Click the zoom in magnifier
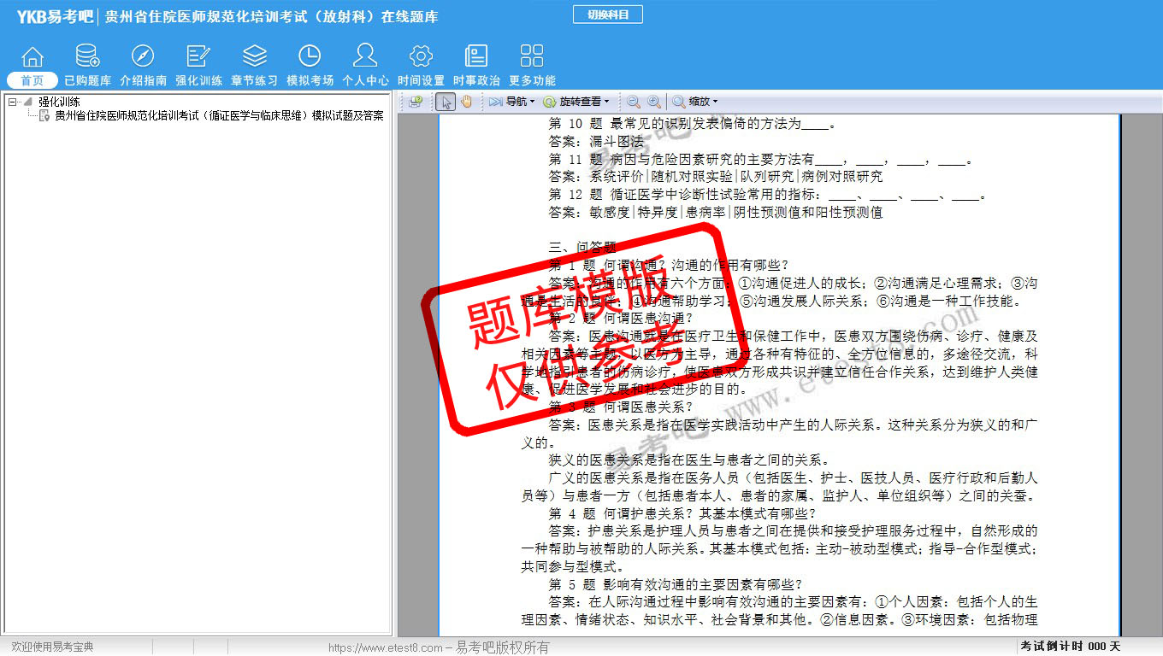This screenshot has height=656, width=1163. (x=654, y=102)
